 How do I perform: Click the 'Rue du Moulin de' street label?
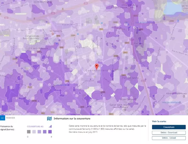pyautogui.click(x=180, y=53)
